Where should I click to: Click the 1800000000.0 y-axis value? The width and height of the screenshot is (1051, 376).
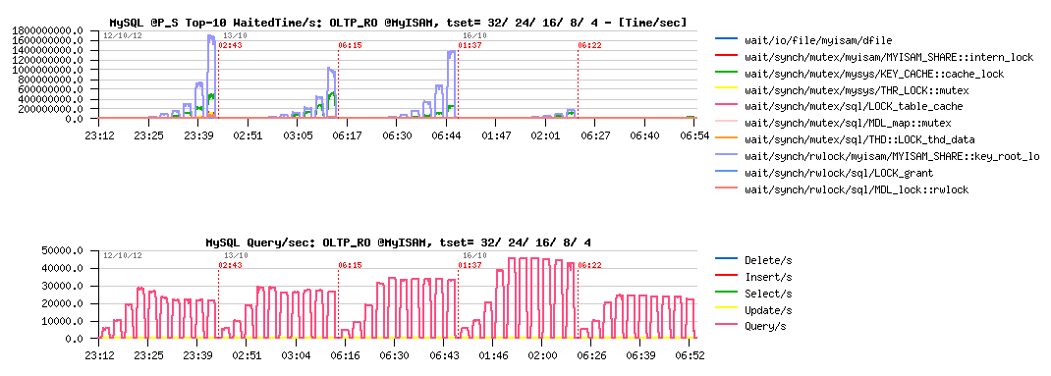47,30
